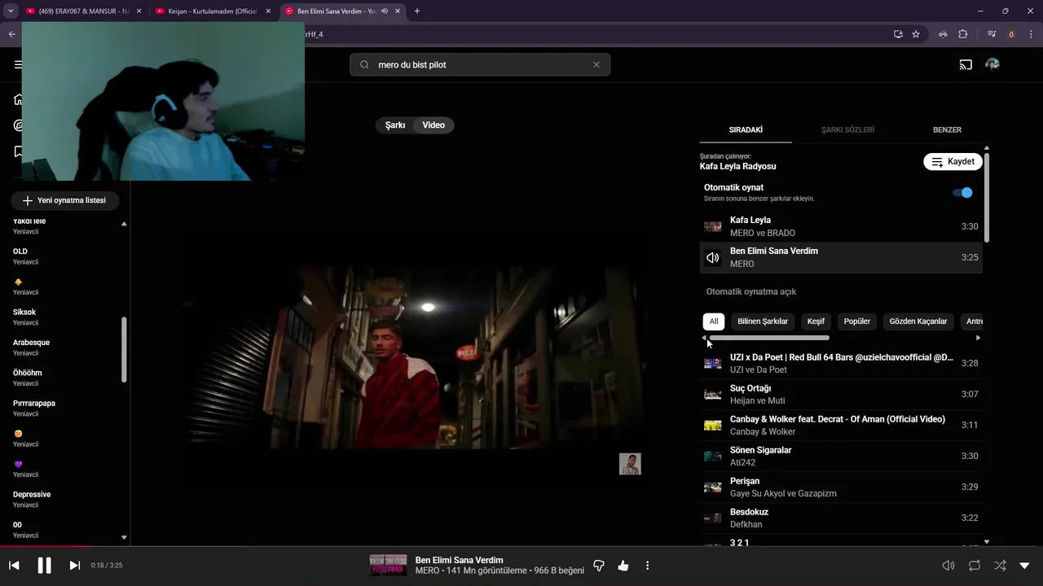Image resolution: width=1043 pixels, height=586 pixels.
Task: Click the Kafa Leyla thumbnail
Action: pyautogui.click(x=713, y=226)
